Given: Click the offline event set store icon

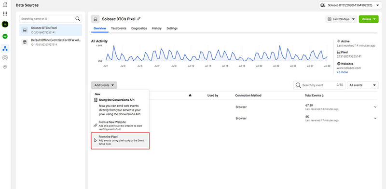Looking at the screenshot, I should point(25,42).
